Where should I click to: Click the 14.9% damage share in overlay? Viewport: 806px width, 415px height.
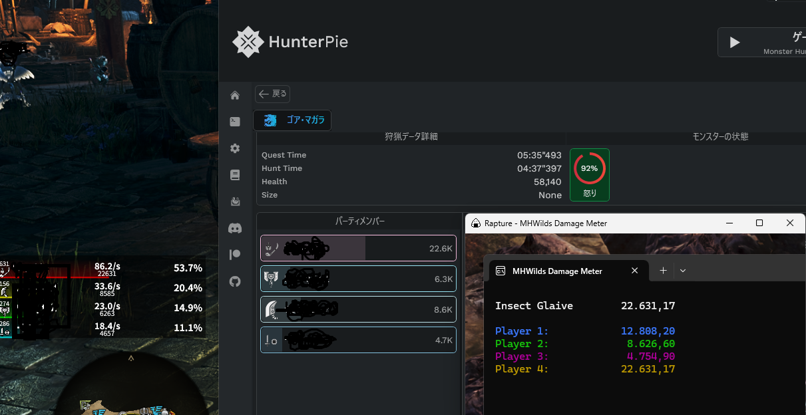188,308
